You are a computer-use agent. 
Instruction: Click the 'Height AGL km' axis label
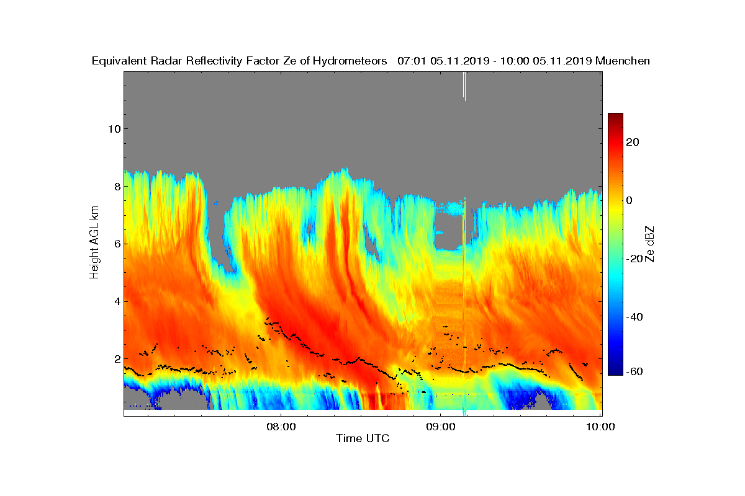pos(94,242)
